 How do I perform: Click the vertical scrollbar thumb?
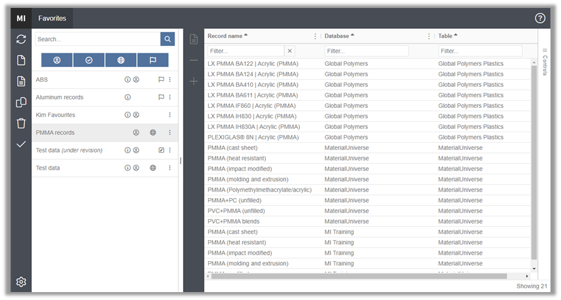pos(534,162)
